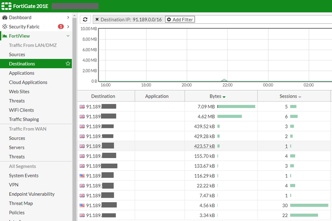Click the small peak on the chart at 22:00
Screen dimensions: 332x221
[x=224, y=79]
